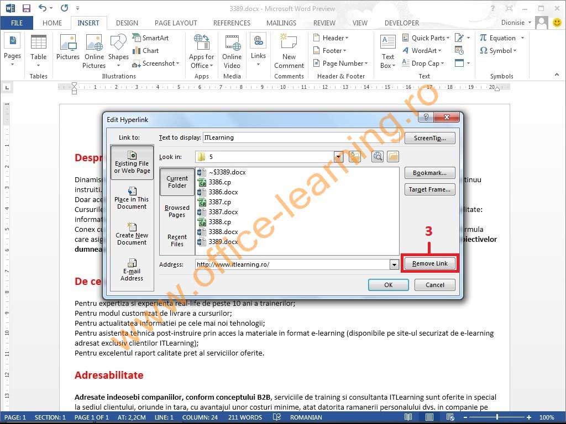This screenshot has height=424, width=566.
Task: Click Browse for File folder icon
Action: tap(393, 156)
